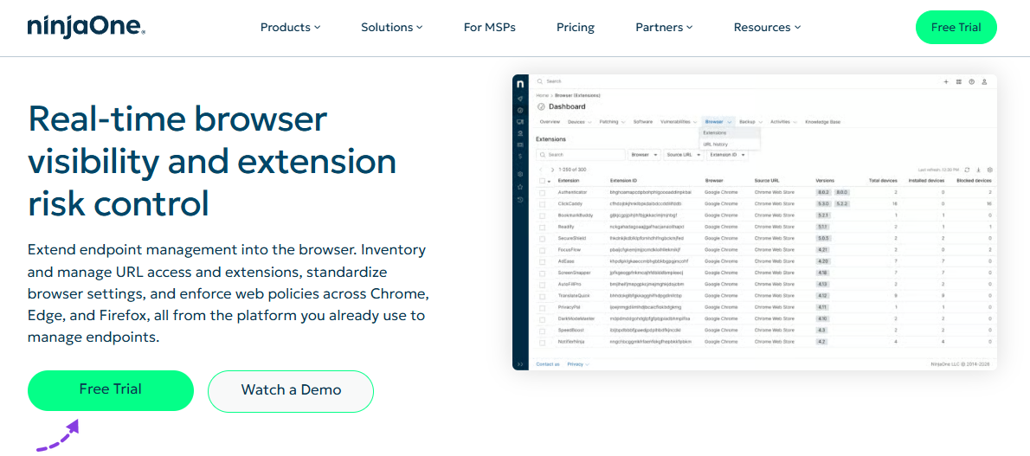The image size is (1030, 456).
Task: Check the AdEase row checkbox
Action: 542,261
